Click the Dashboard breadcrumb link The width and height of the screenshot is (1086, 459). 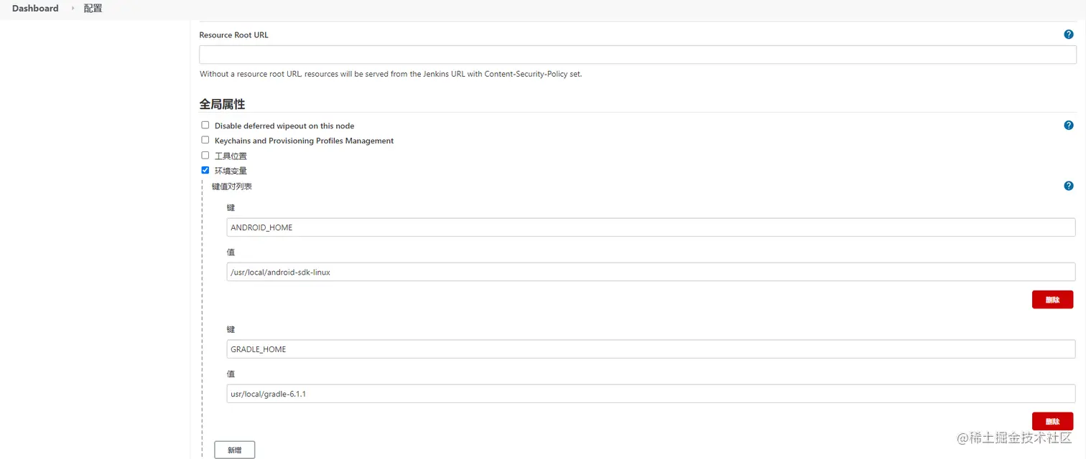[x=34, y=8]
